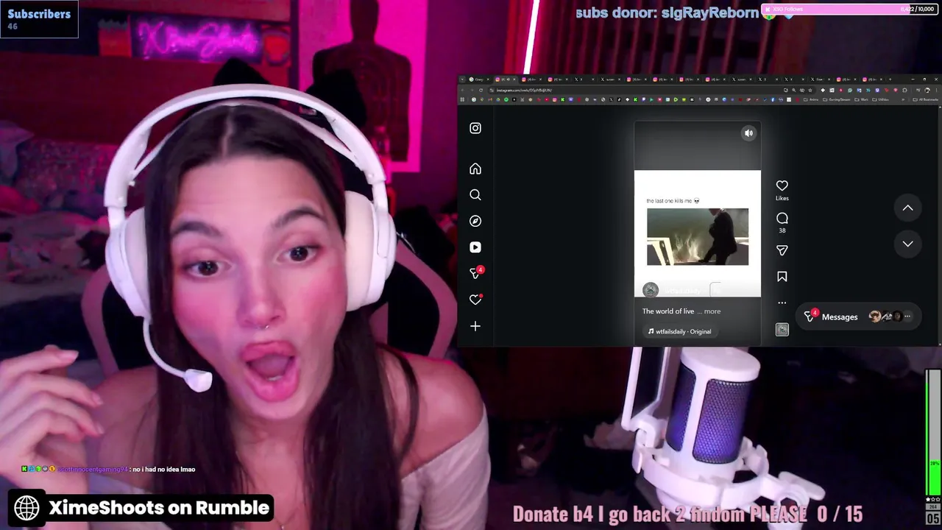Open the browser extensions puzzle icon

click(904, 91)
